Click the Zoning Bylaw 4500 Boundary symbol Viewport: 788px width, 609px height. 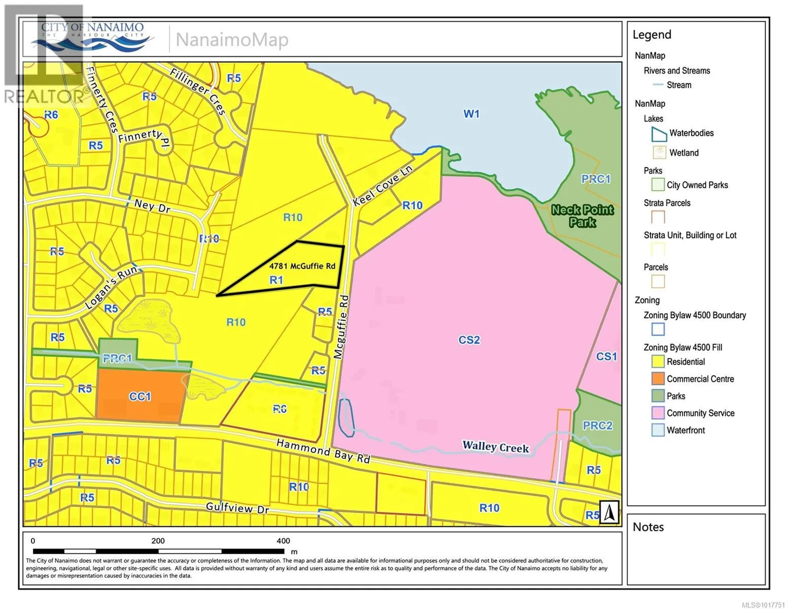click(x=658, y=329)
